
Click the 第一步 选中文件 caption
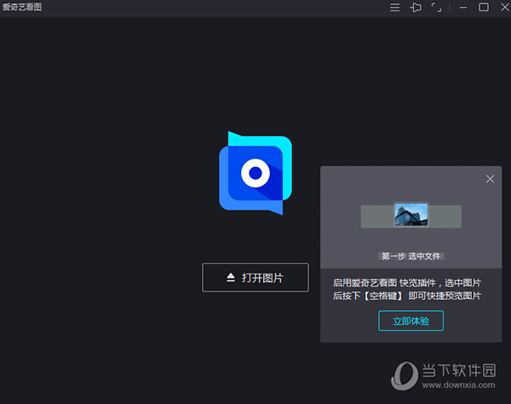pyautogui.click(x=411, y=257)
